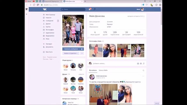
Task: Open the Instagram icon in Opera sidebar
Action: [x=27, y=9]
